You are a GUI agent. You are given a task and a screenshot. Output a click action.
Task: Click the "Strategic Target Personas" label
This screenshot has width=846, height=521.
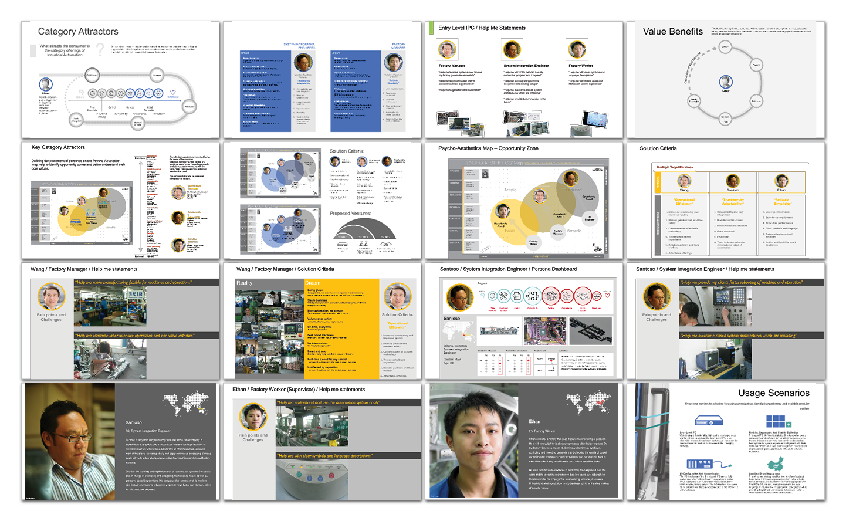[x=675, y=167]
